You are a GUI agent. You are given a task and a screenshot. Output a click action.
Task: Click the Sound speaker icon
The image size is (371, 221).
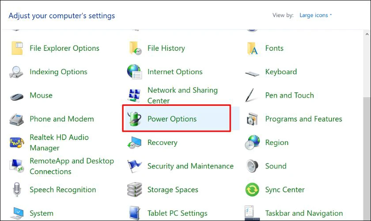click(252, 166)
